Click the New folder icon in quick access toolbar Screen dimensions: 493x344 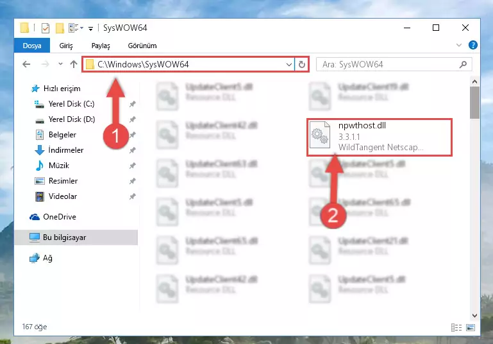pyautogui.click(x=60, y=28)
